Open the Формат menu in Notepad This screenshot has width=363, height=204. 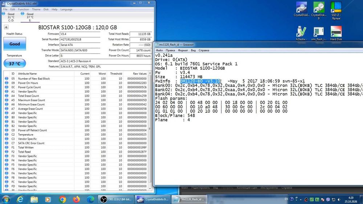coord(183,50)
